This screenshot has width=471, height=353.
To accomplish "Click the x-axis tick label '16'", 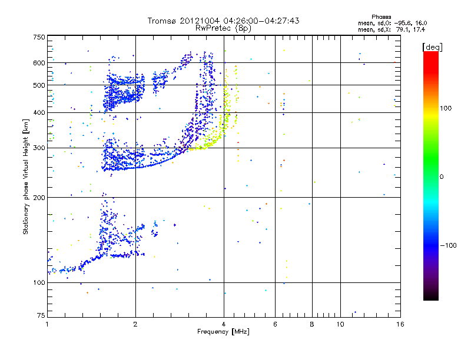I will tap(400, 324).
